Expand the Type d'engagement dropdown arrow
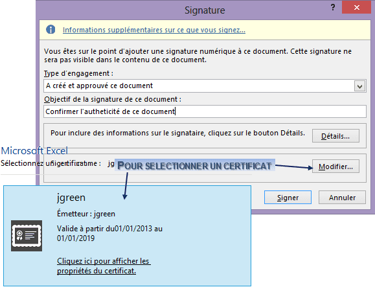The image size is (375, 287). pyautogui.click(x=359, y=86)
